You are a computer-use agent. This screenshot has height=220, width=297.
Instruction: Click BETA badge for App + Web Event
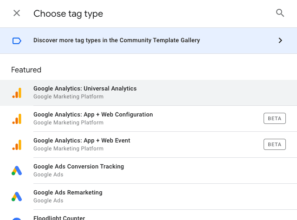tap(274, 144)
